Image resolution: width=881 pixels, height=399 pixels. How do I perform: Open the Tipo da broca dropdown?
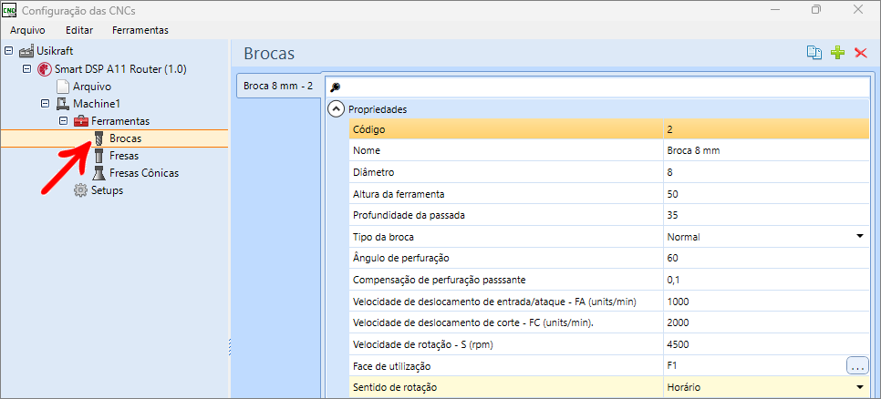[x=859, y=237]
